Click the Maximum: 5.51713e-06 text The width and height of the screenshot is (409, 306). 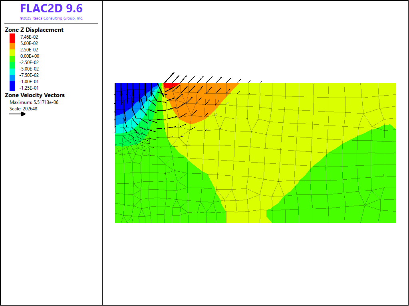(34, 102)
